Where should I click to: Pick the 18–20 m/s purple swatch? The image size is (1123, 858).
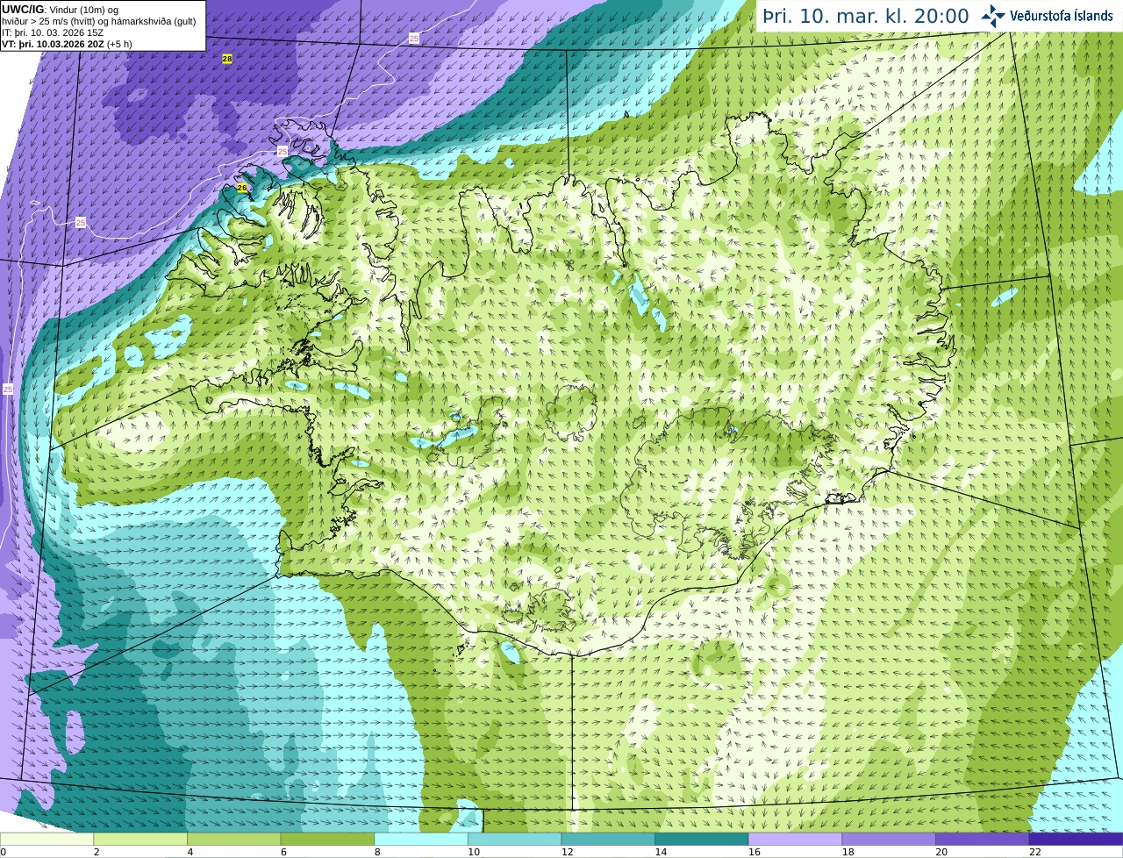click(889, 839)
